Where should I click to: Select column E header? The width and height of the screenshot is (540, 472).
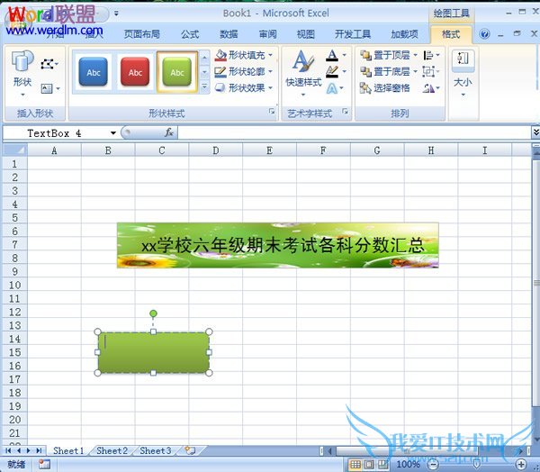(269, 150)
